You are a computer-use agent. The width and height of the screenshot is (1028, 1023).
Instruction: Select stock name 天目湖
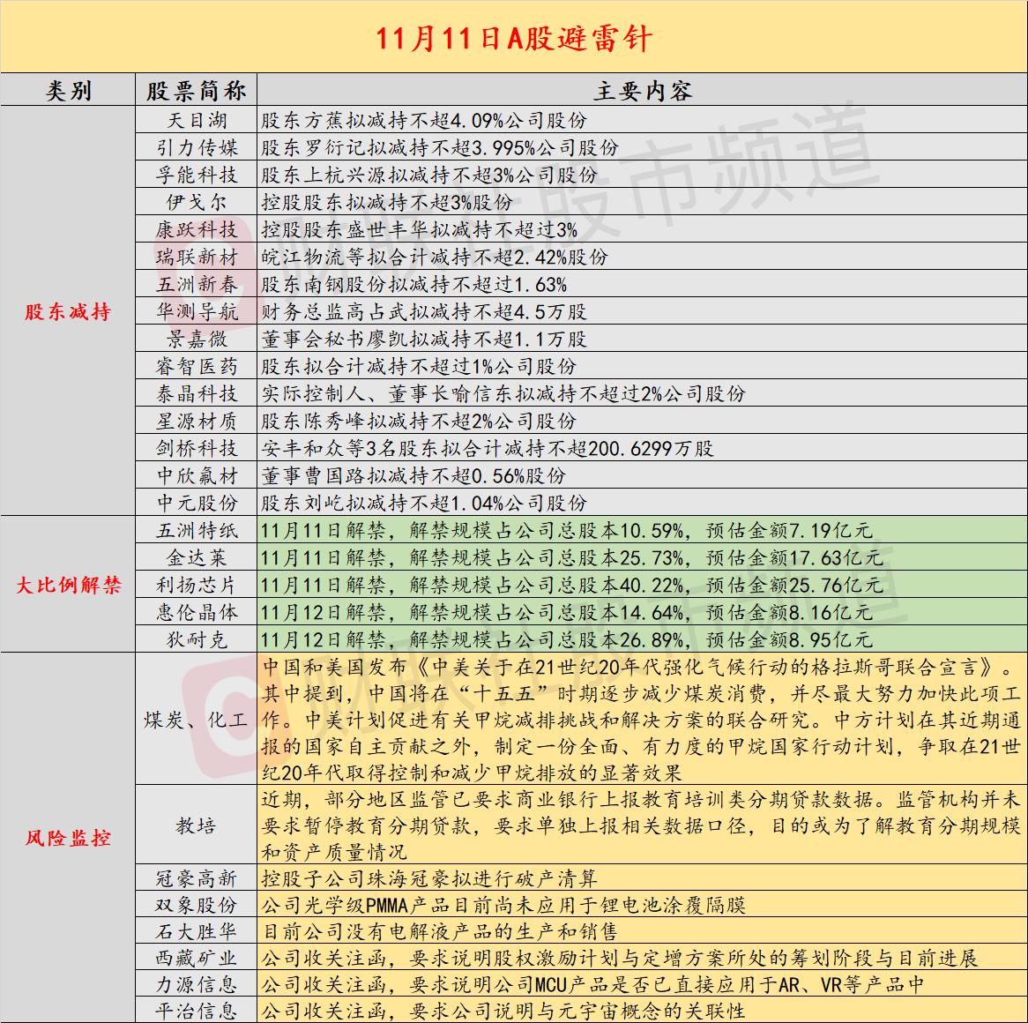(x=196, y=120)
